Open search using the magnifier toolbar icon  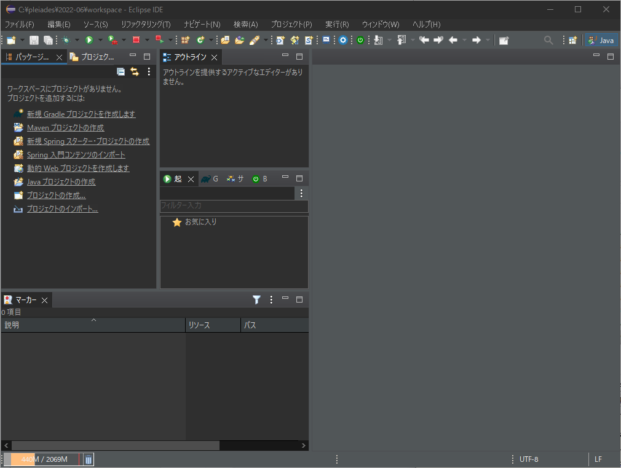[x=547, y=39]
